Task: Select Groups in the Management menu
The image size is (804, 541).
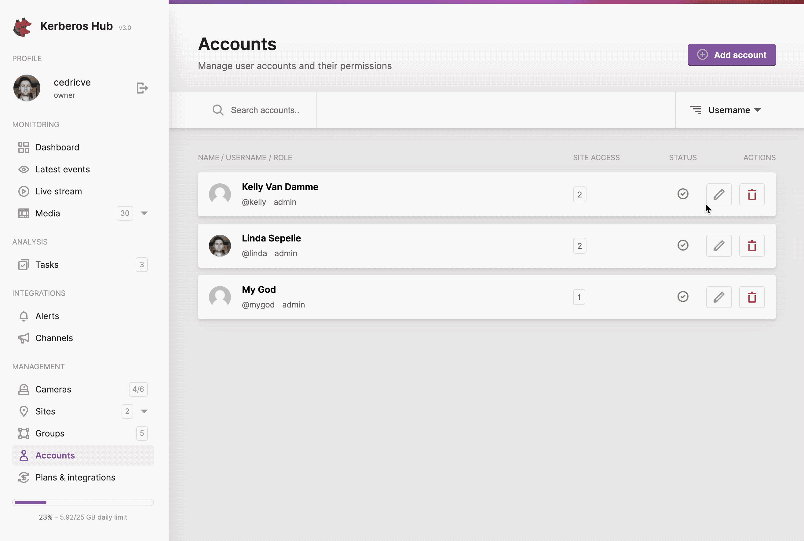Action: 50,433
